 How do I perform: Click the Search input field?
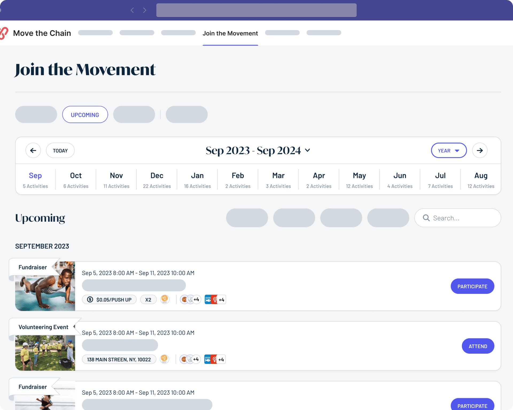point(457,218)
